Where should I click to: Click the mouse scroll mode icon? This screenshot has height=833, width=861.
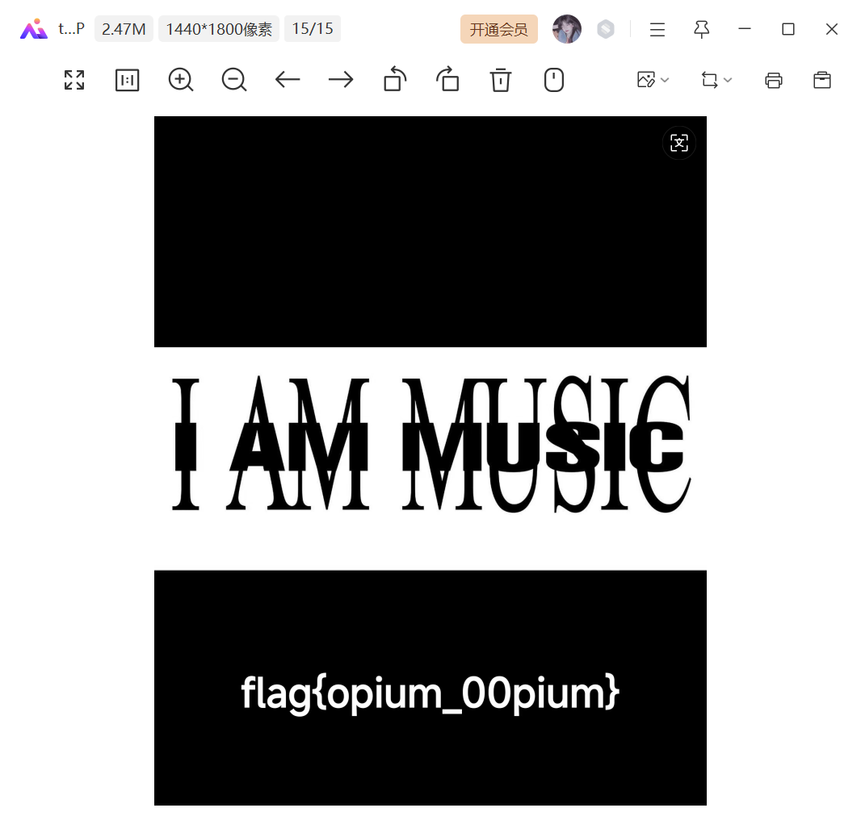553,80
